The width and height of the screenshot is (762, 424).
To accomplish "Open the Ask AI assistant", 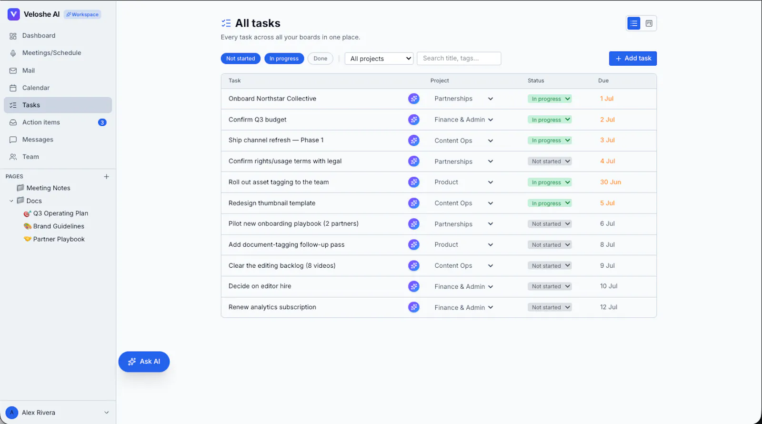I will (144, 362).
